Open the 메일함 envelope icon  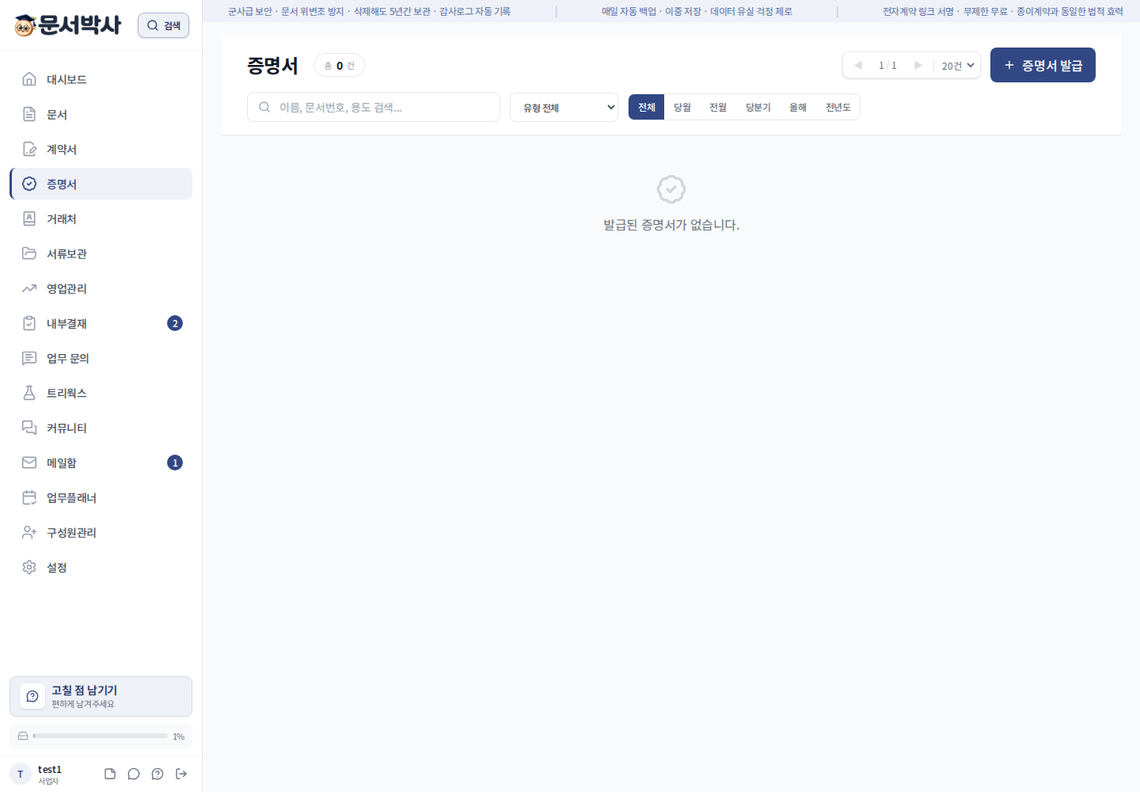(29, 463)
